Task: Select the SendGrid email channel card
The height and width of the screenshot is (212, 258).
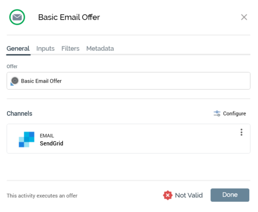Action: point(128,139)
